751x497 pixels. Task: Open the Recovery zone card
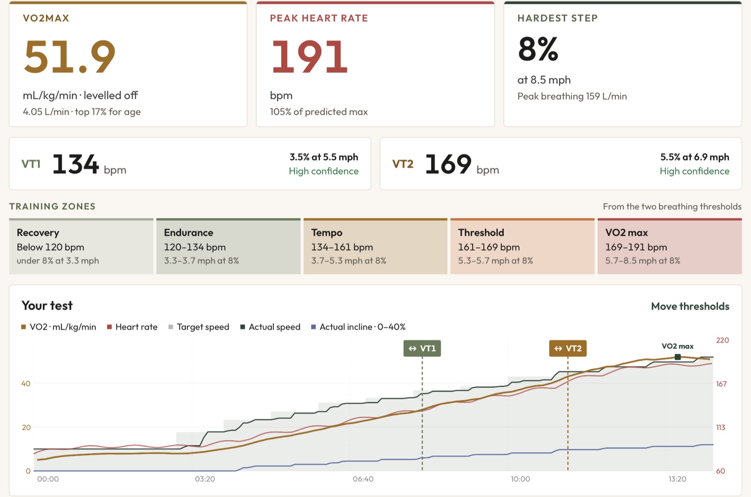pyautogui.click(x=81, y=246)
